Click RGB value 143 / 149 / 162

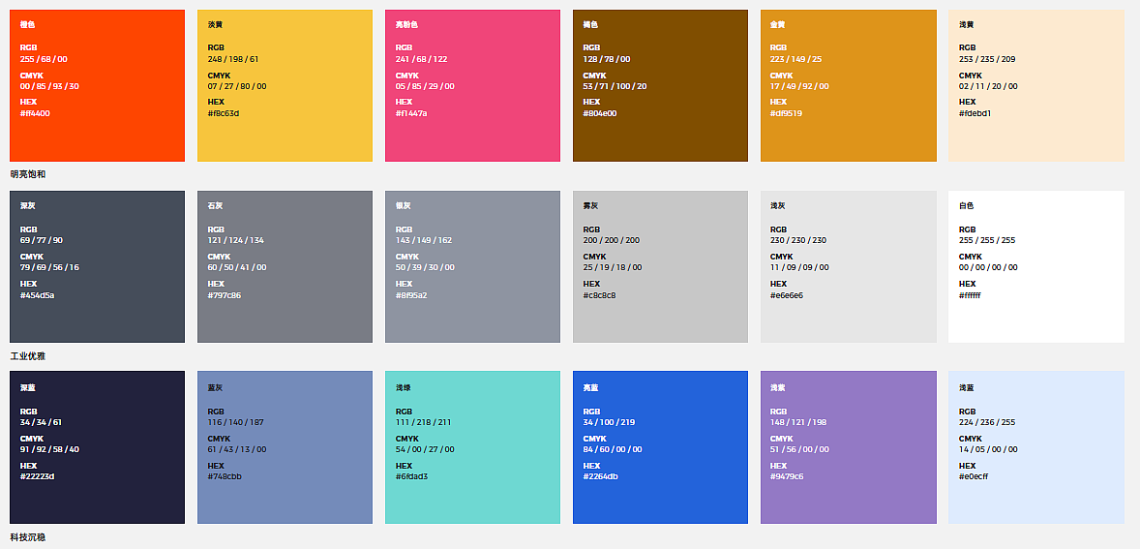point(423,241)
